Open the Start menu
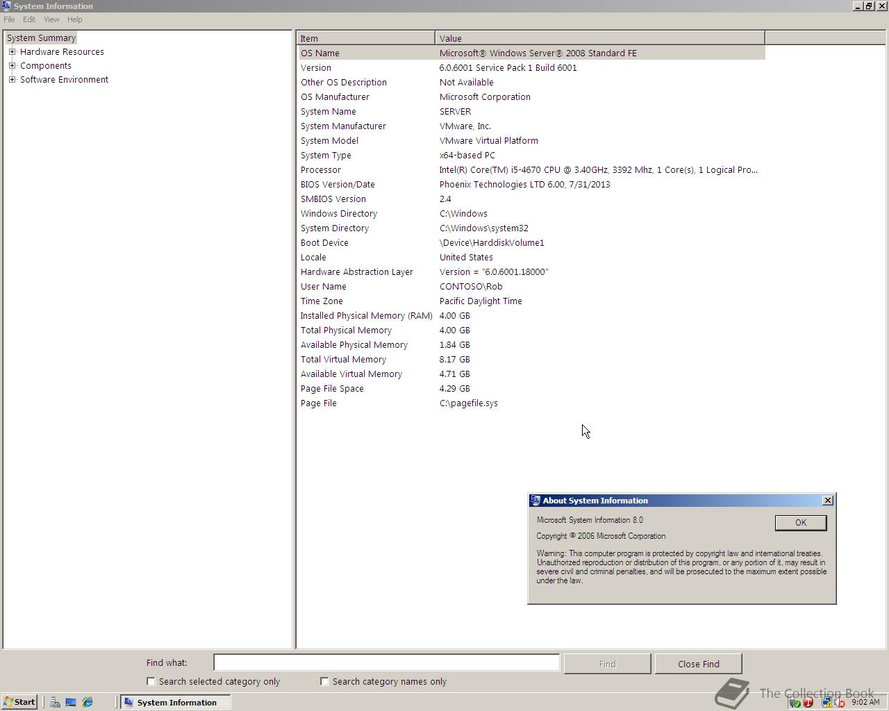889x711 pixels. pyautogui.click(x=19, y=702)
